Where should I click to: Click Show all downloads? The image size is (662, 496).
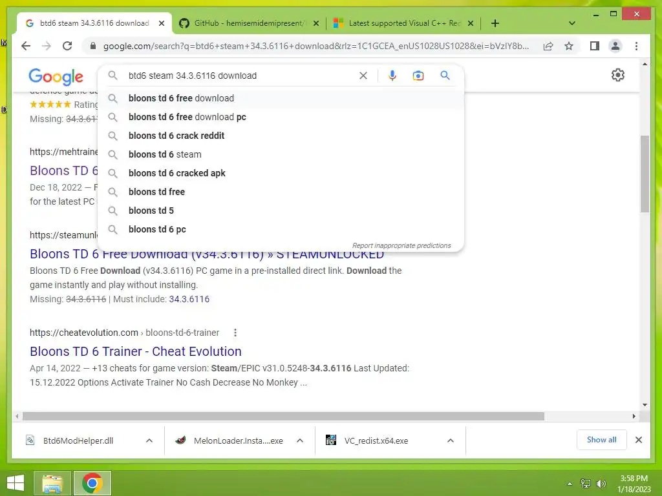[x=602, y=440]
